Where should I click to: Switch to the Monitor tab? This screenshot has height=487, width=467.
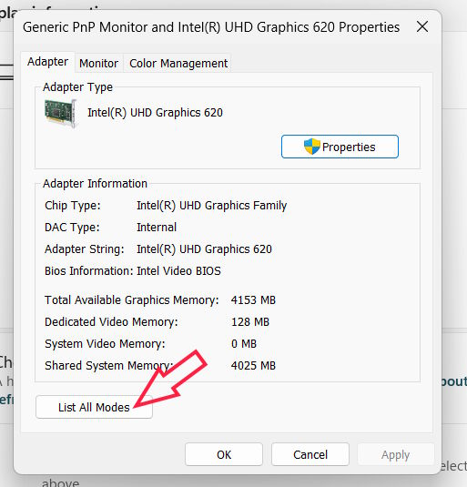[98, 64]
